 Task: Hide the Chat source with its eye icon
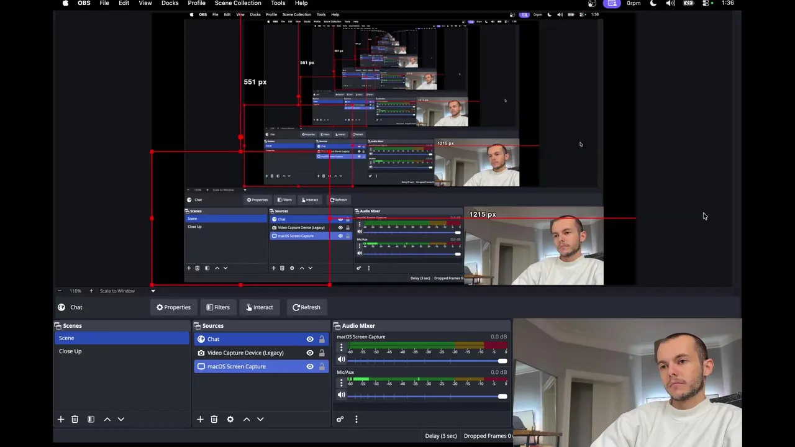(x=310, y=339)
